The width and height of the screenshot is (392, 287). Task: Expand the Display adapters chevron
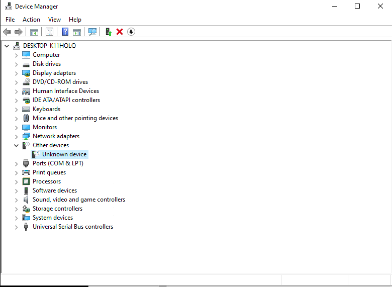(16, 73)
